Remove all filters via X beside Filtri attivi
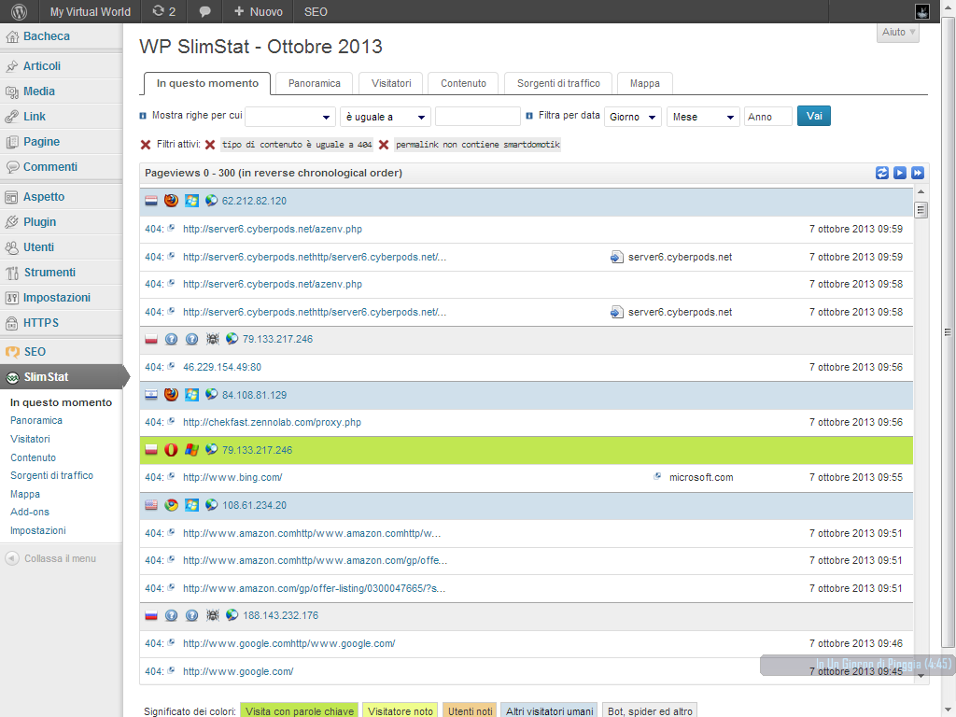Image resolution: width=956 pixels, height=717 pixels. click(145, 145)
